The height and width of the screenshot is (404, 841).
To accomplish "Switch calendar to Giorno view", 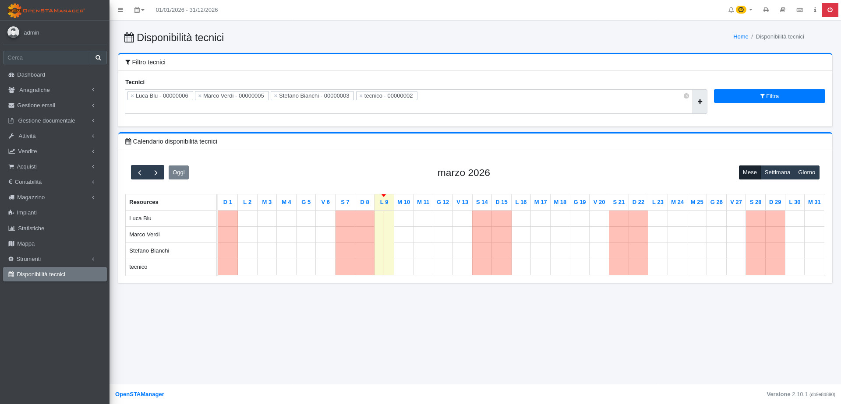I will coord(806,172).
